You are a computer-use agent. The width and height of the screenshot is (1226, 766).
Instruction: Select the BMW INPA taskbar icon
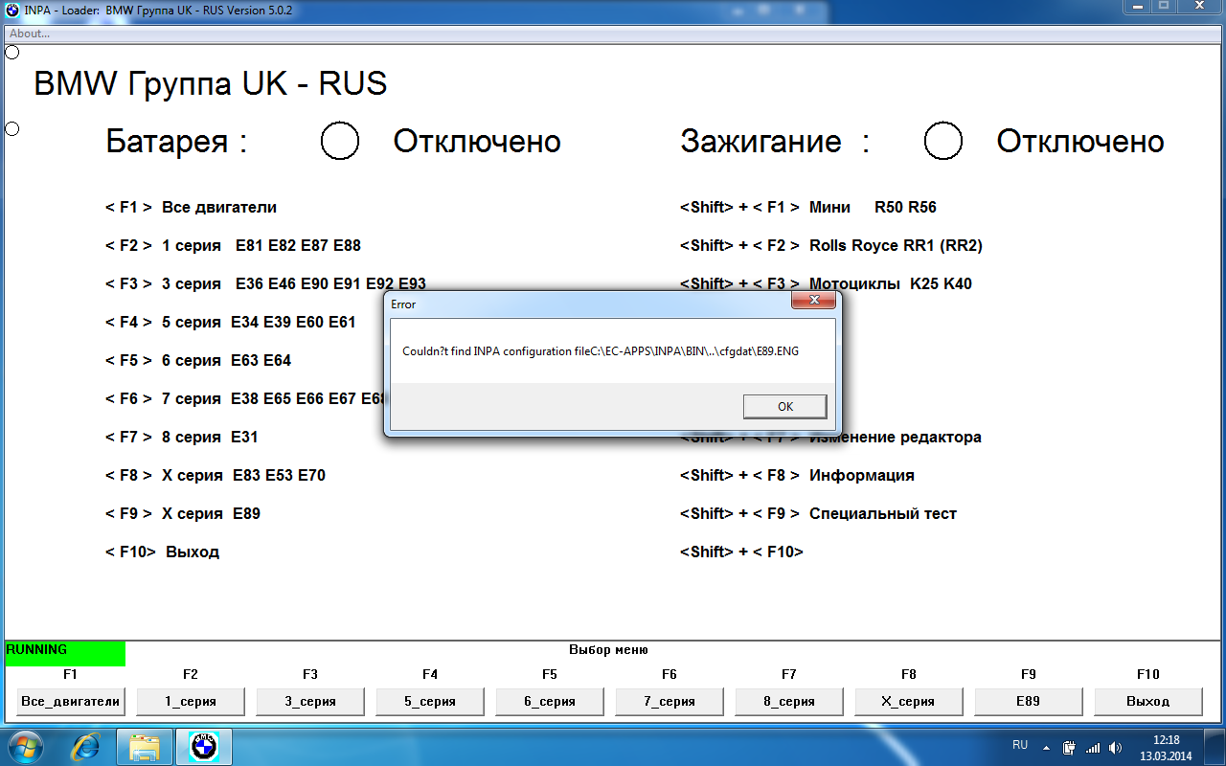[x=204, y=747]
